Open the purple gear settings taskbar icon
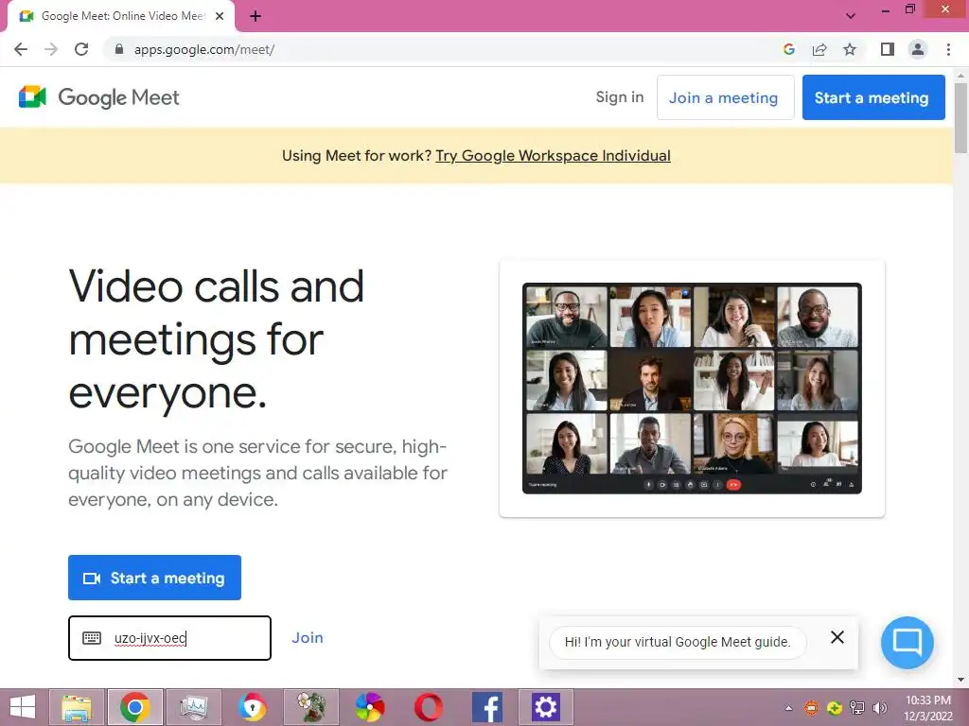This screenshot has width=969, height=726. (546, 707)
